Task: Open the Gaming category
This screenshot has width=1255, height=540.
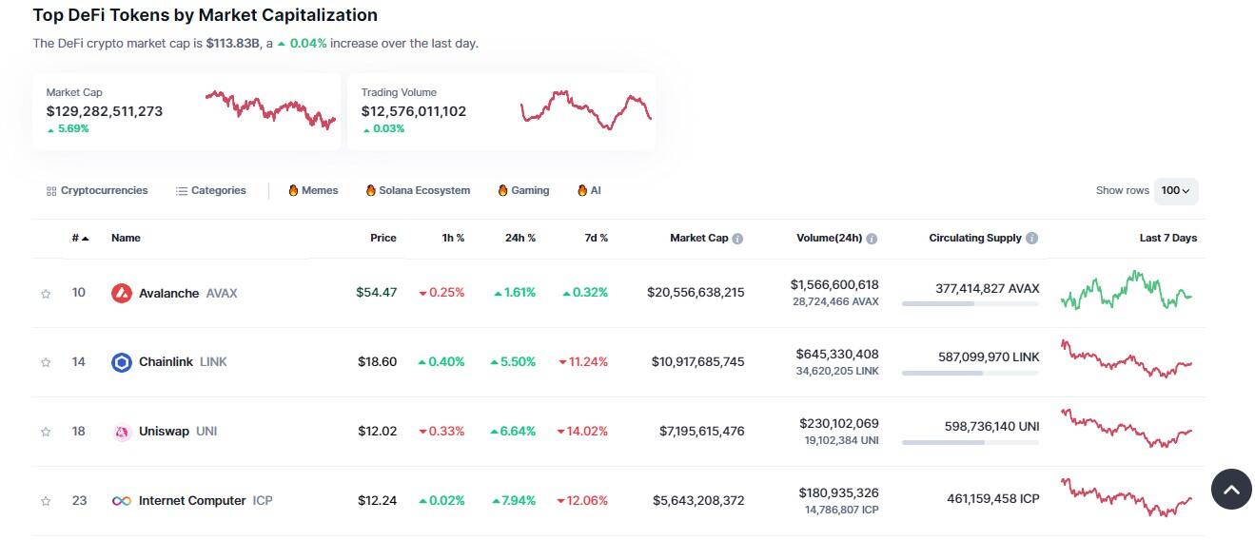Action: click(523, 190)
